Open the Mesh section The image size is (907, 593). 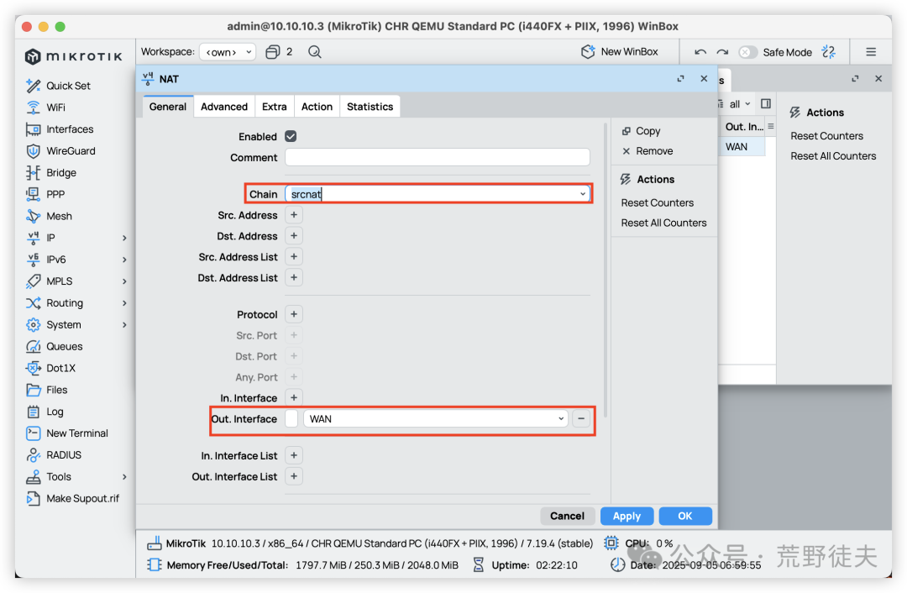[50, 216]
